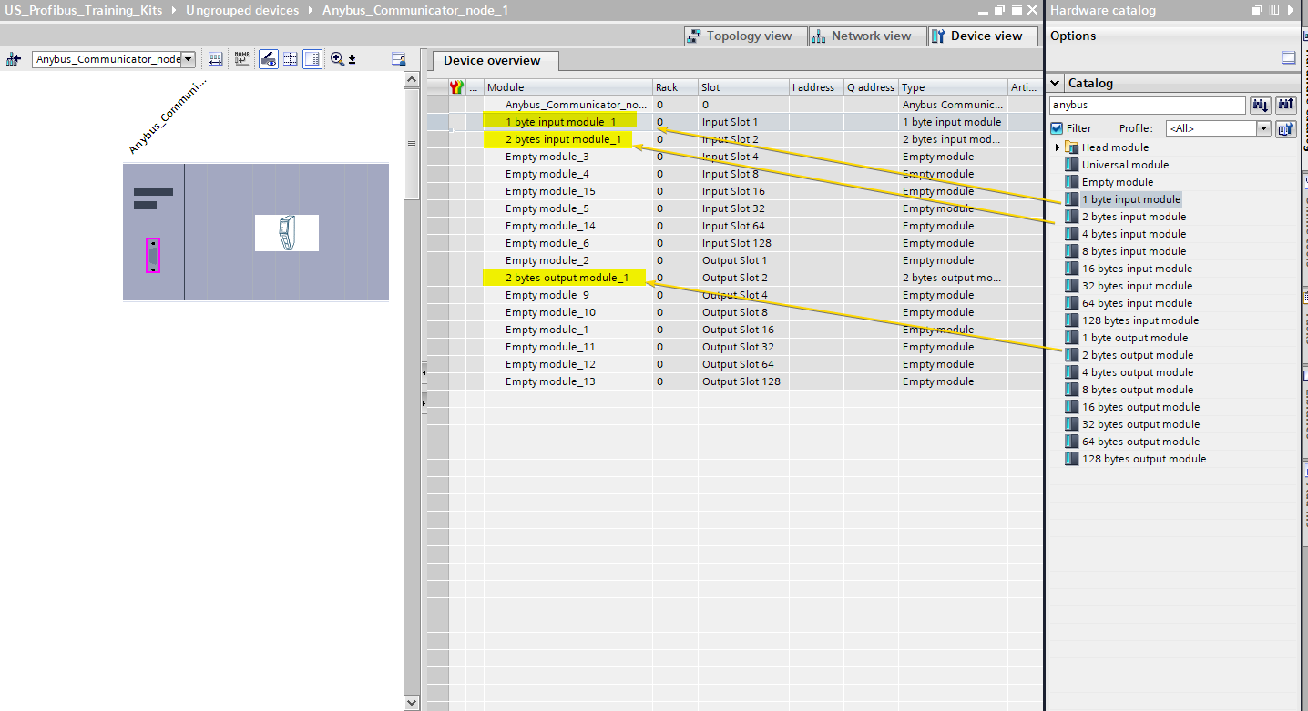Image resolution: width=1308 pixels, height=711 pixels.
Task: Click the icon beside catalog Empty module
Action: coord(1072,182)
